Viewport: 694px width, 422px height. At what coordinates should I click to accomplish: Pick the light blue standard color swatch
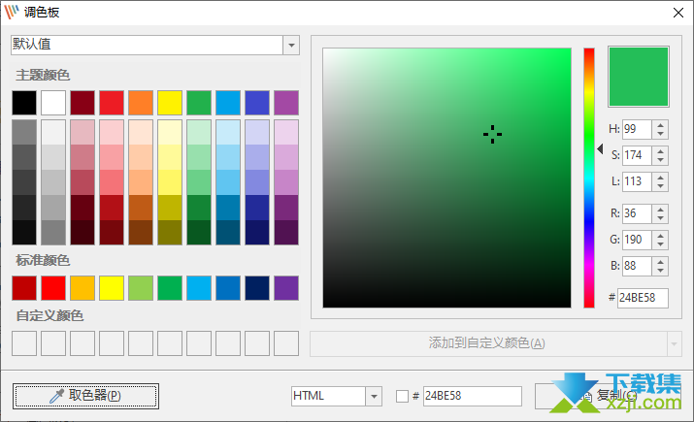199,288
